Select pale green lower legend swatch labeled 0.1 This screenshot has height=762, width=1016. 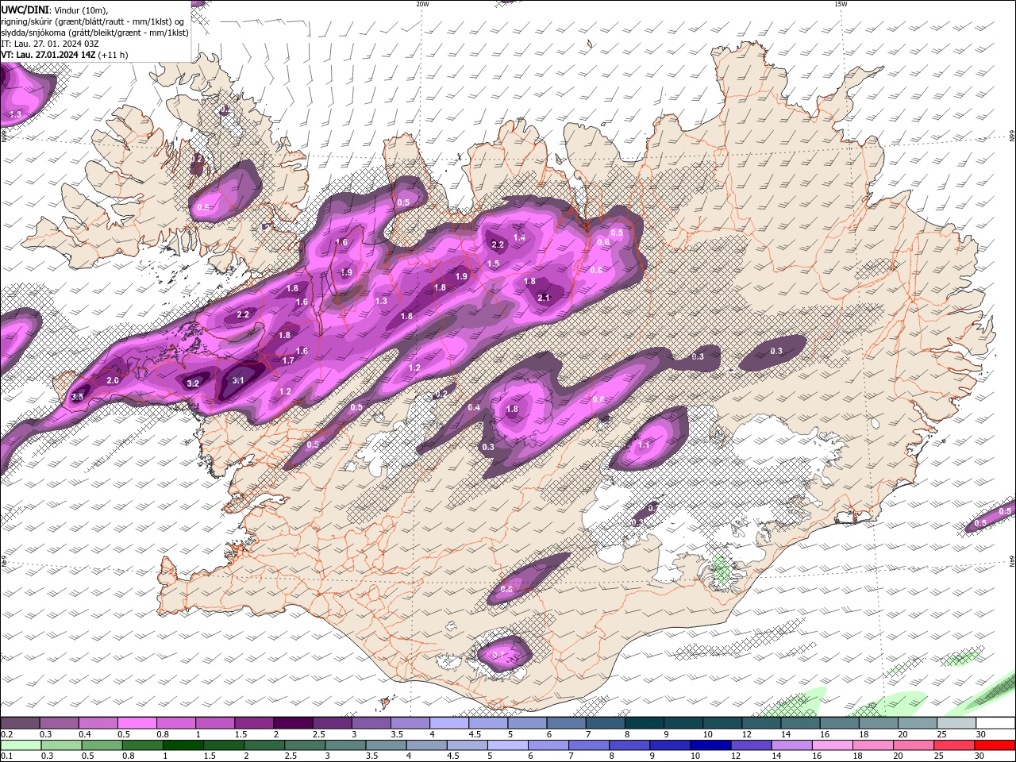(21, 745)
